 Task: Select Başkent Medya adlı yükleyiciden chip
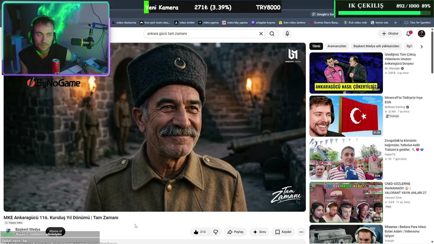point(376,46)
